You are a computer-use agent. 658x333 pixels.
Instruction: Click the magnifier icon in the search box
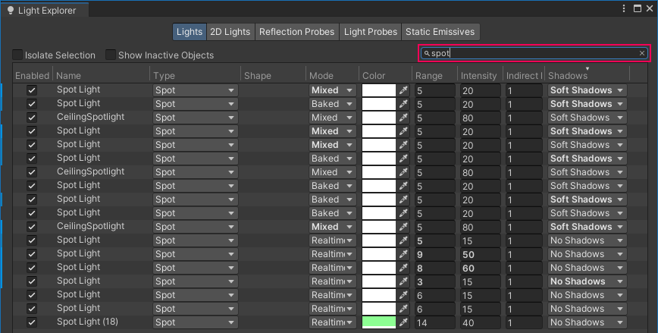[427, 54]
